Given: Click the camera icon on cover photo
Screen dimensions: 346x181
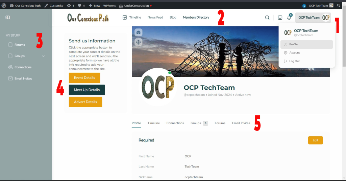Looking at the screenshot, I should [138, 32].
